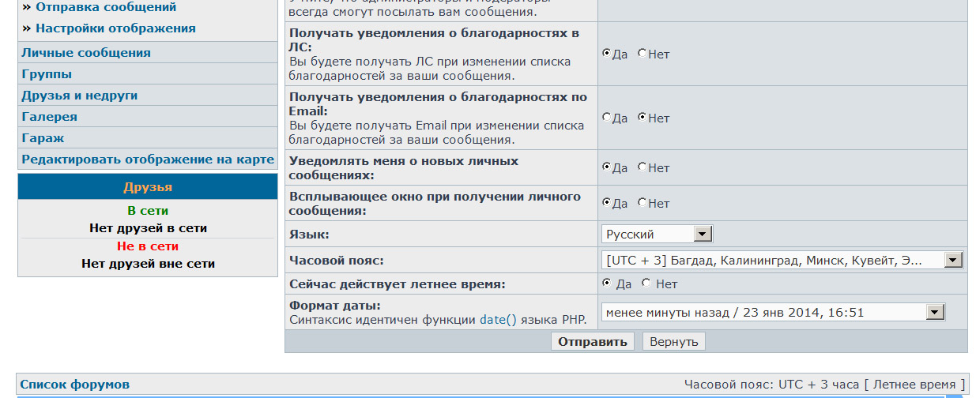This screenshot has width=976, height=398.
Task: Open Личные сообщения menu section
Action: tap(86, 53)
